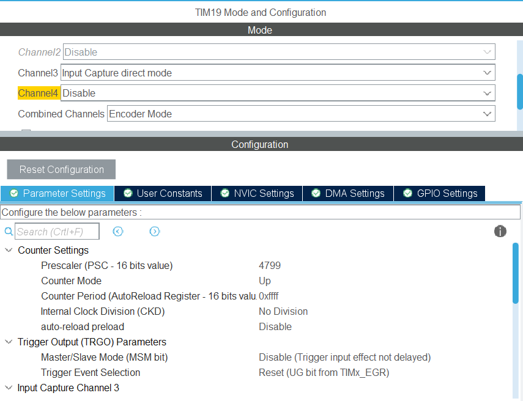The image size is (523, 401).
Task: Click Trigger Event Selection label
Action: point(91,373)
